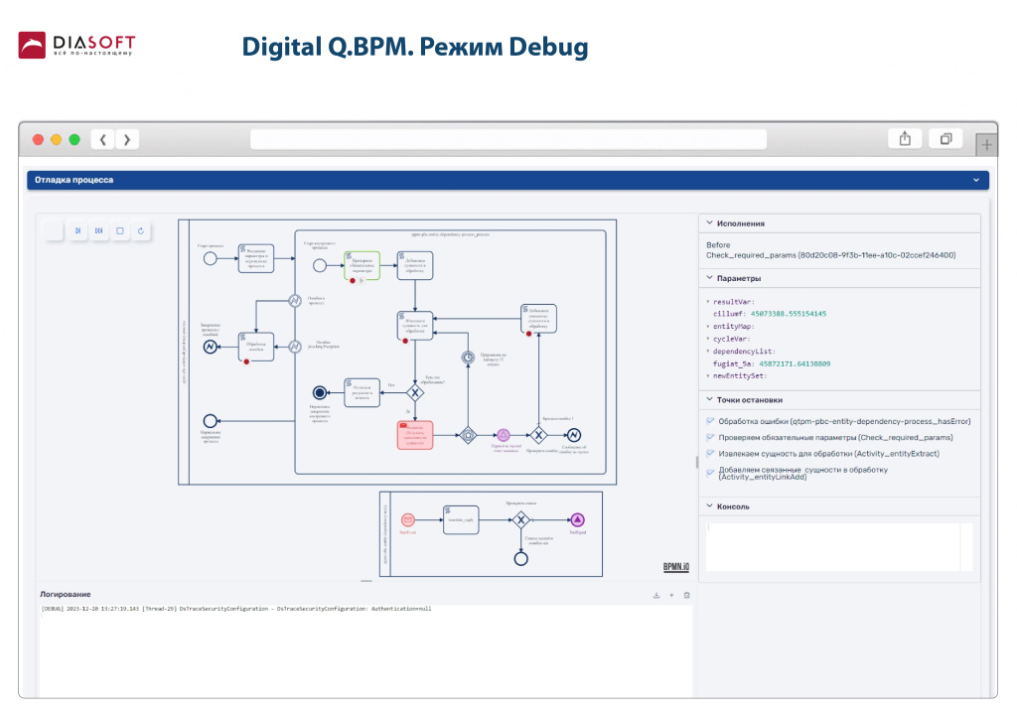Go forward with browser forward arrow
Viewport: 1017px width, 718px height.
(127, 139)
